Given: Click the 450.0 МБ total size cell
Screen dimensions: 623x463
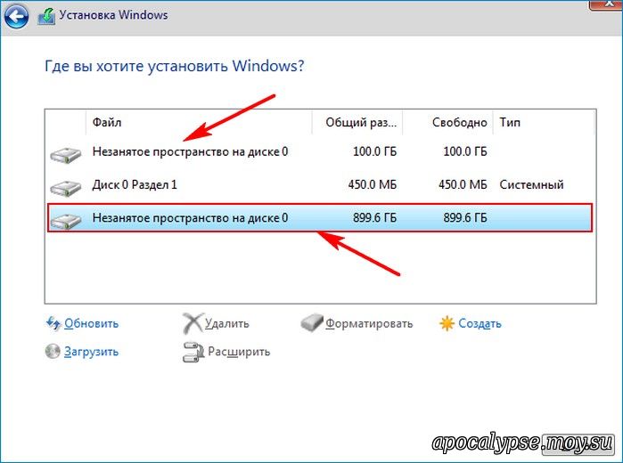Looking at the screenshot, I should pos(373,184).
